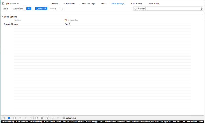This screenshot has width=205, height=123.
Task: Open the search magnifier options menu
Action: point(136,9)
